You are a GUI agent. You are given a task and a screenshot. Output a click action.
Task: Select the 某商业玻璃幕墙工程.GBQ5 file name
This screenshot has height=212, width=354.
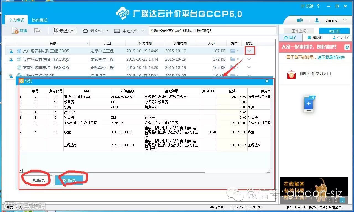(x=46, y=68)
